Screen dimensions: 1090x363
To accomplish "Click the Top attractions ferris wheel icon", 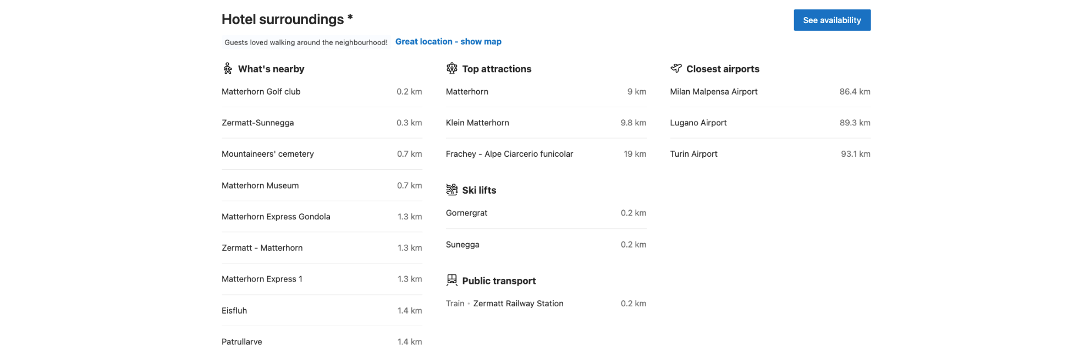I will point(452,69).
